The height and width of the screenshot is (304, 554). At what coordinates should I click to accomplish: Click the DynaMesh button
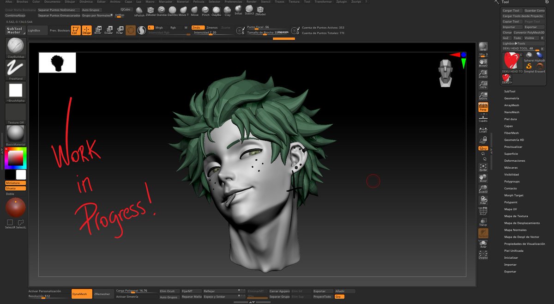(x=82, y=294)
